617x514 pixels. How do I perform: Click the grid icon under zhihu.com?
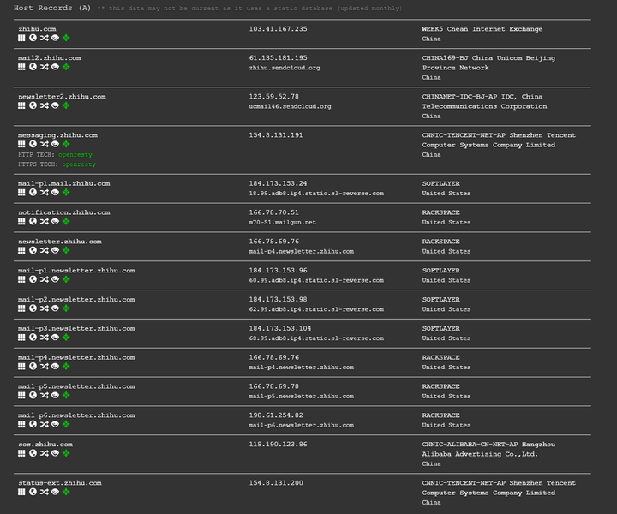point(21,38)
